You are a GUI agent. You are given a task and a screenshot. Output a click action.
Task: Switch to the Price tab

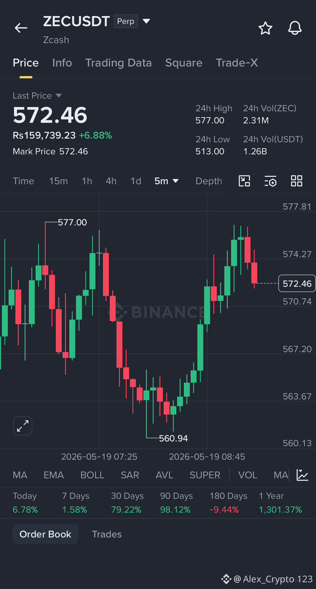tap(26, 63)
